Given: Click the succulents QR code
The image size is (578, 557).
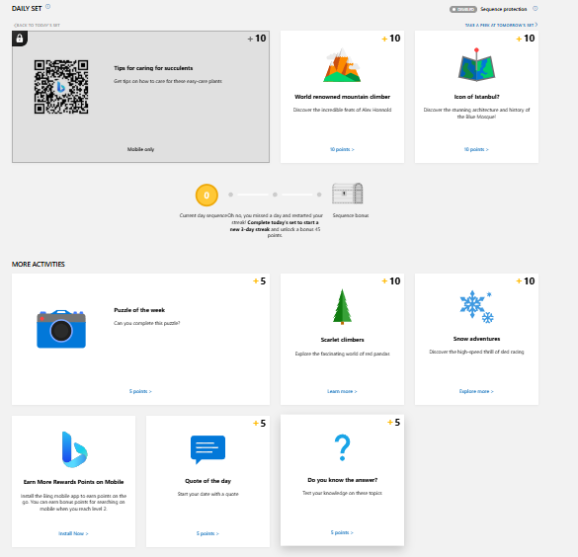Looking at the screenshot, I should [61, 87].
